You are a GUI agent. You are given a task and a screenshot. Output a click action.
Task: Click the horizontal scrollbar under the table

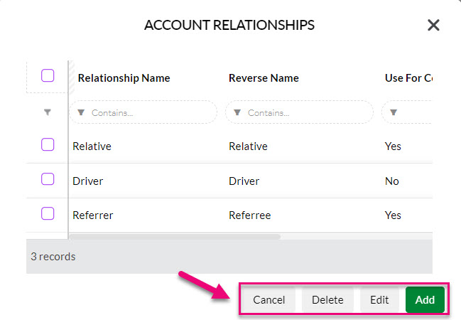click(175, 236)
